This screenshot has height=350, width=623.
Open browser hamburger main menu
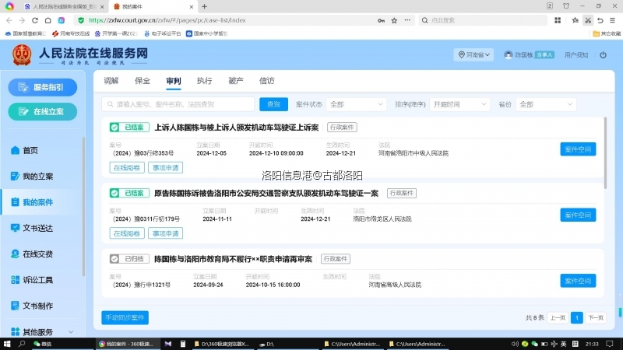click(x=613, y=20)
